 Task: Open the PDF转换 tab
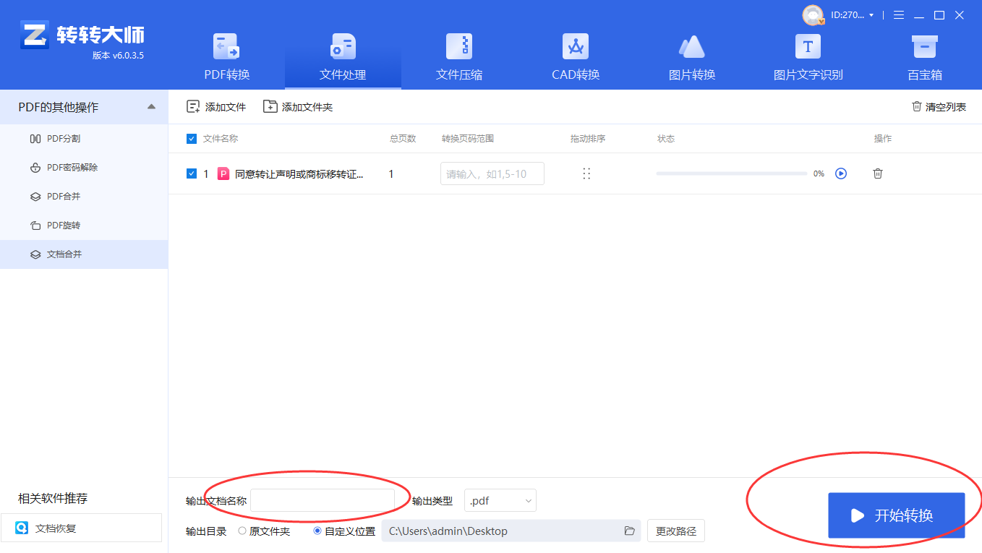tap(226, 58)
